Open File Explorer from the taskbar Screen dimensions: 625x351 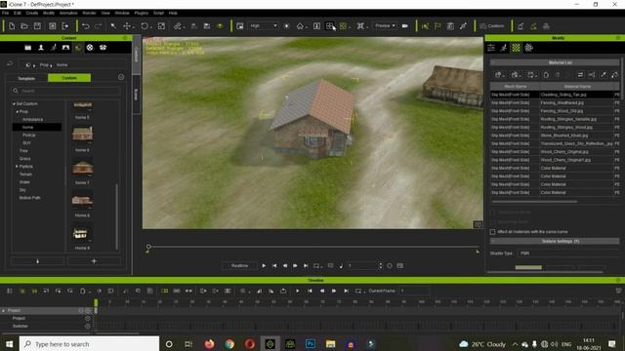click(x=330, y=344)
